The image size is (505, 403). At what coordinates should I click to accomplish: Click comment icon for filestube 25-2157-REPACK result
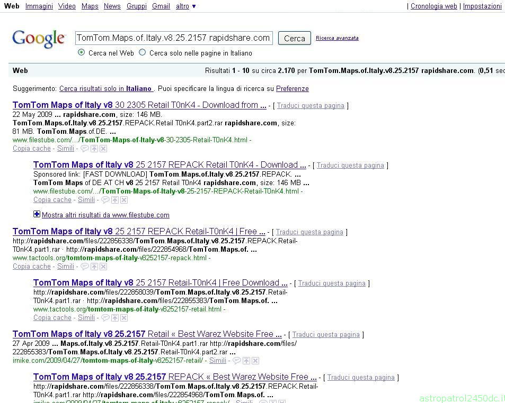tap(105, 200)
